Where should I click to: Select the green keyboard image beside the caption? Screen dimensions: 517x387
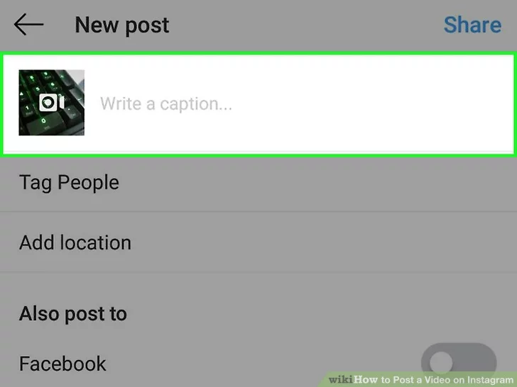click(51, 102)
